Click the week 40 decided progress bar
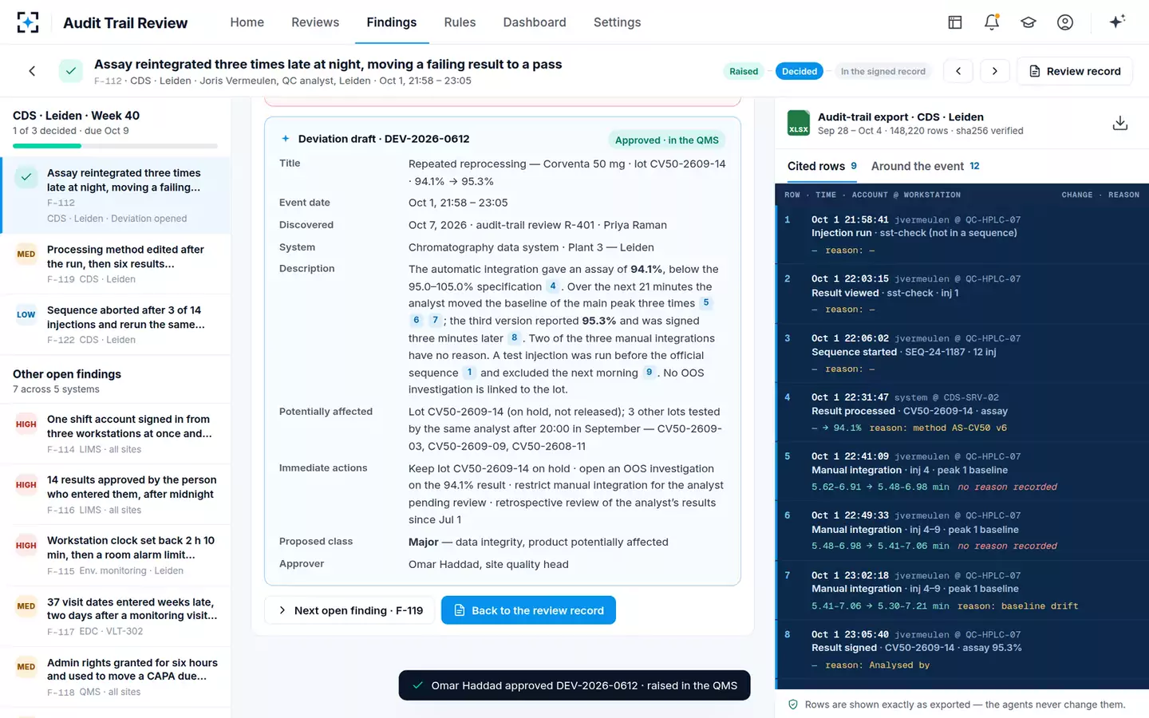1149x718 pixels. 115,146
